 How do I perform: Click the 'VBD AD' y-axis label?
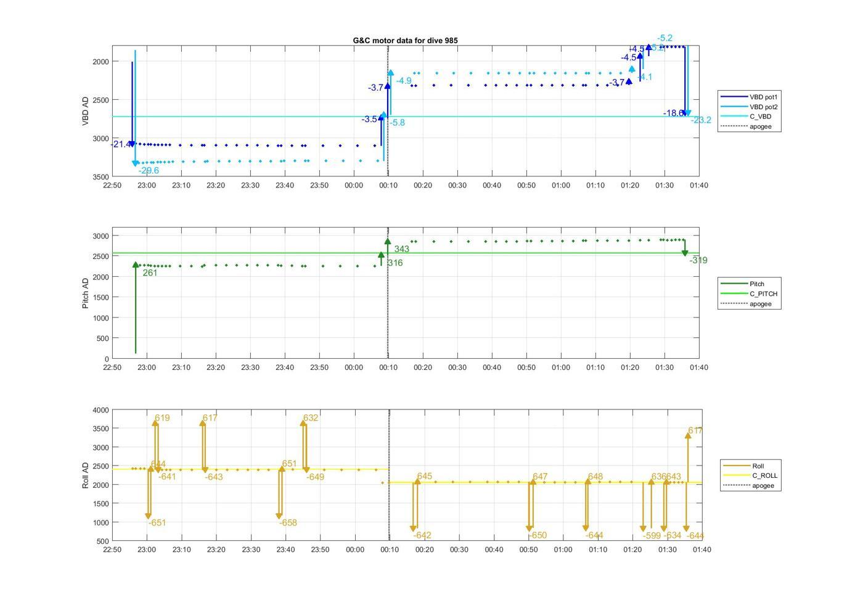(x=86, y=111)
